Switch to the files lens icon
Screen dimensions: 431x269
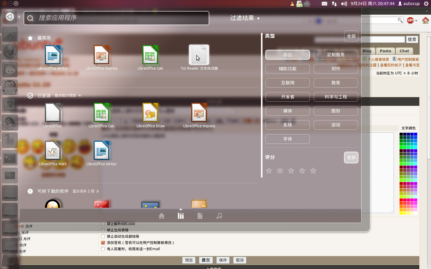pyautogui.click(x=200, y=216)
